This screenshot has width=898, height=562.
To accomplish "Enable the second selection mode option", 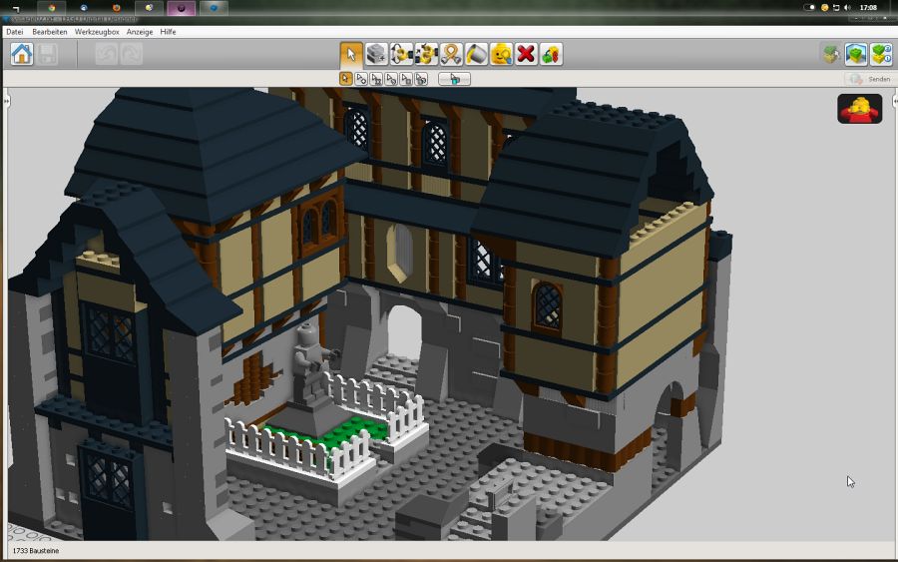I will point(361,79).
